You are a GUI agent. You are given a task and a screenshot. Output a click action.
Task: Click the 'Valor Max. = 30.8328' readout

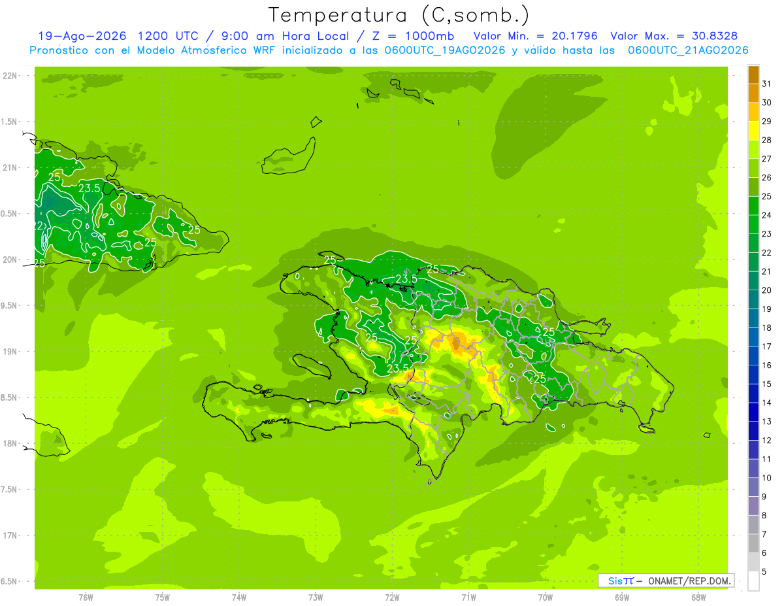pyautogui.click(x=674, y=36)
